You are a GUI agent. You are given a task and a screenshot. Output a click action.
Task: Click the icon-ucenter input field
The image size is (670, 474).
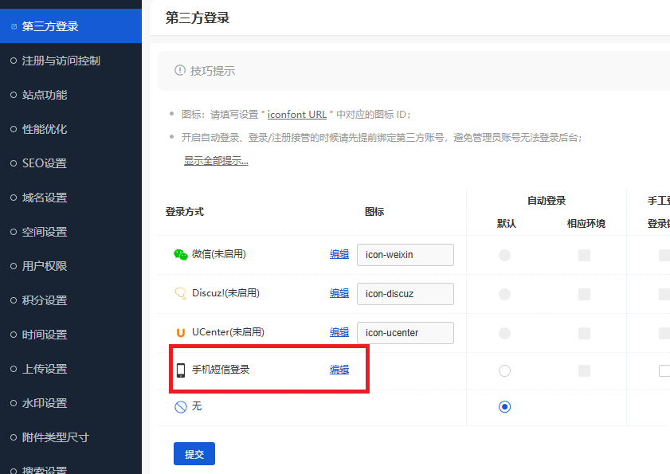point(405,332)
